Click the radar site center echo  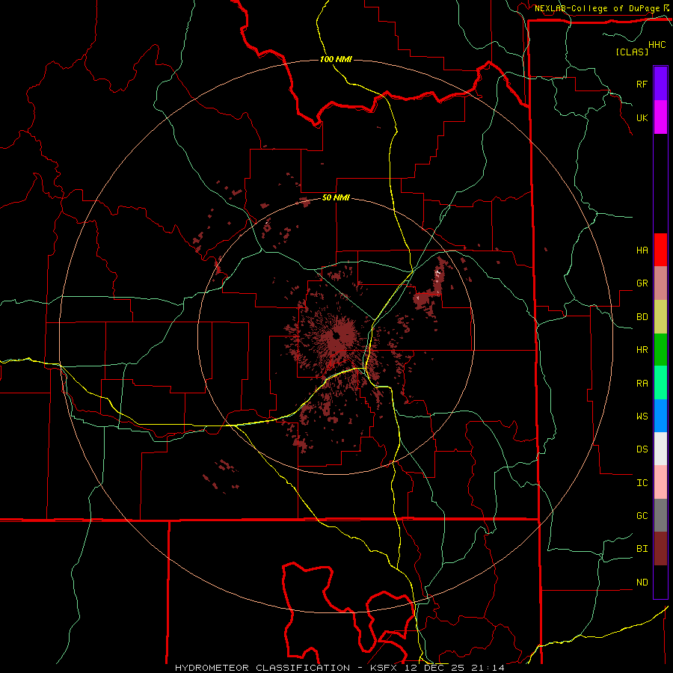pos(336,336)
